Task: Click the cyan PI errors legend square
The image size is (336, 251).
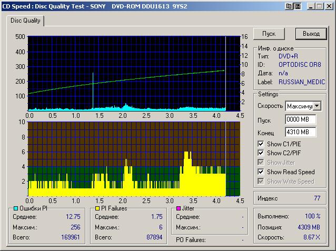Action: point(15,209)
